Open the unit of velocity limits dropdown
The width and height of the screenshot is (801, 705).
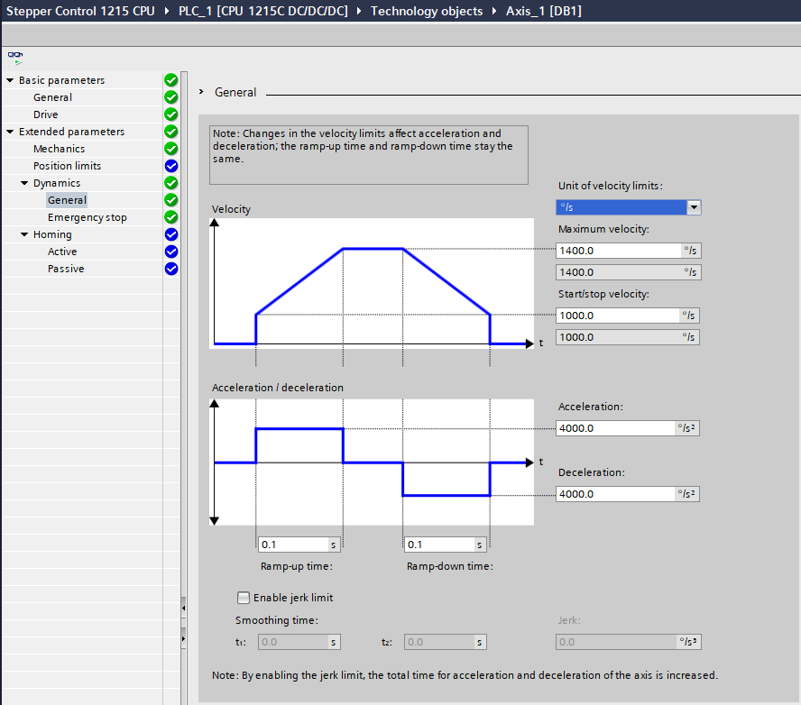[x=693, y=207]
